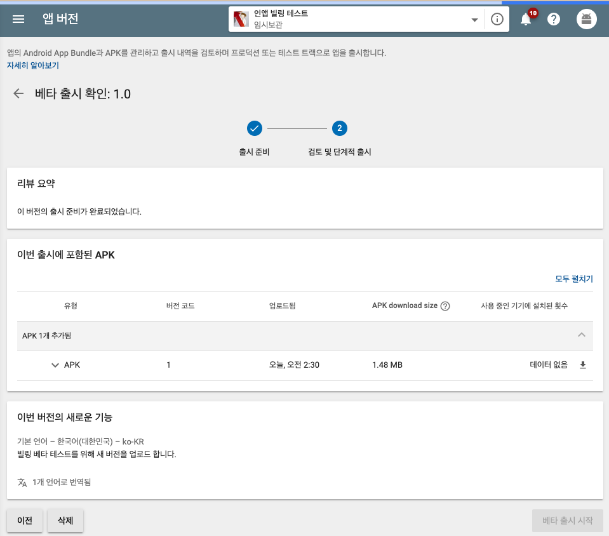The width and height of the screenshot is (609, 536).
Task: Download the APK using the download icon
Action: click(x=582, y=365)
